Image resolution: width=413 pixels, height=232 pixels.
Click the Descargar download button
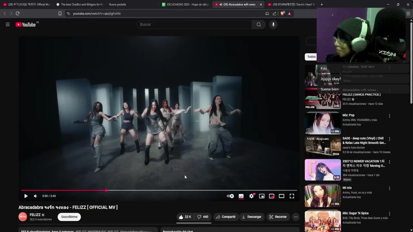coord(252,217)
